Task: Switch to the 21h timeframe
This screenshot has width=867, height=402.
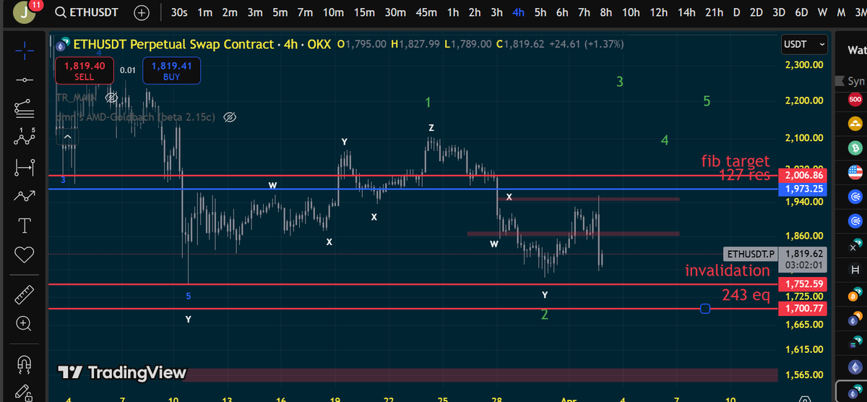Action: click(714, 12)
